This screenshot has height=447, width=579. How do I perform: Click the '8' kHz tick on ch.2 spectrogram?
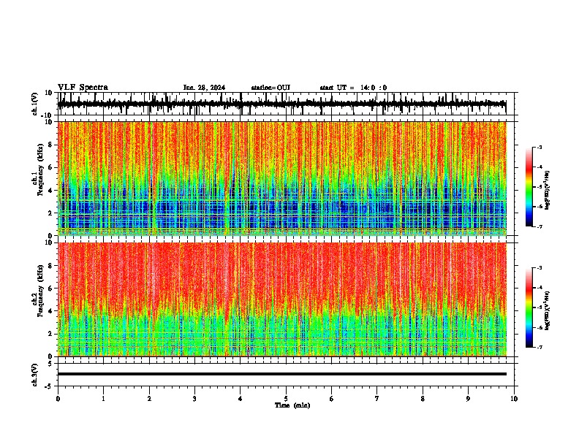click(50, 266)
